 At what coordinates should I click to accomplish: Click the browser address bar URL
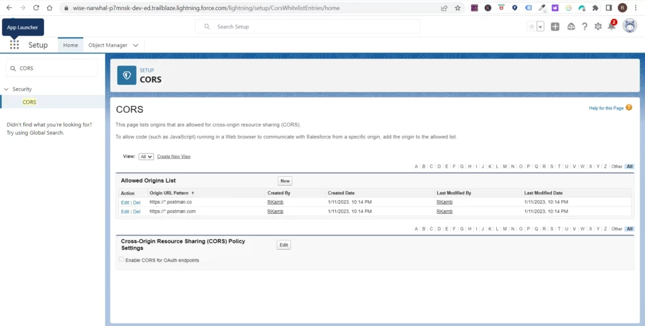206,8
